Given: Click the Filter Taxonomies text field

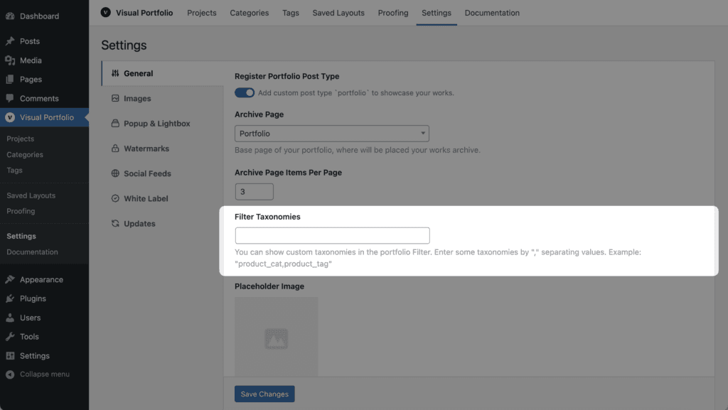Looking at the screenshot, I should [x=333, y=236].
